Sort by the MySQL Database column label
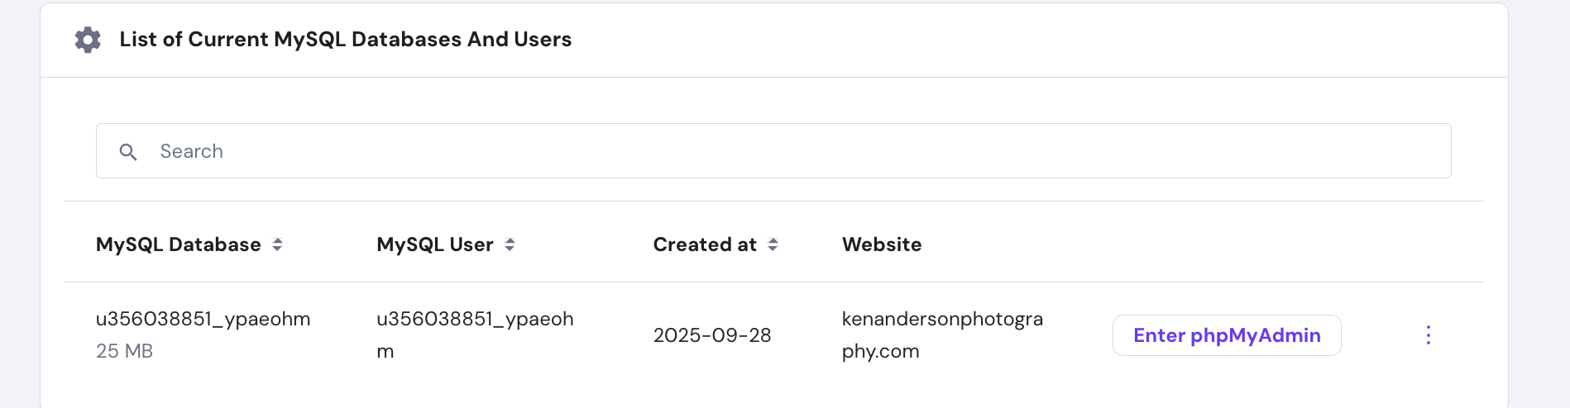 tap(178, 244)
